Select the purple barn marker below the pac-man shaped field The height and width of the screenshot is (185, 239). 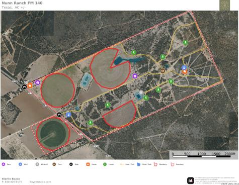tap(135, 76)
